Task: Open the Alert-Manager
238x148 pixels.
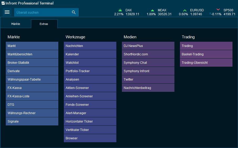Action: pyautogui.click(x=90, y=113)
